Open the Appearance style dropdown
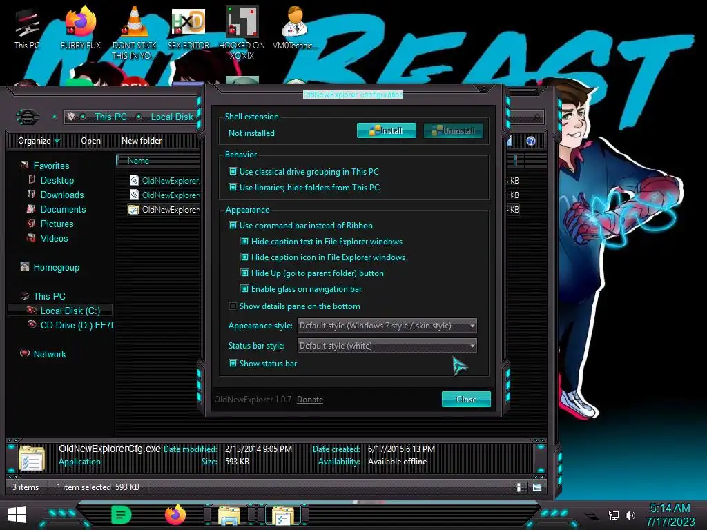Screen dimensions: 707x530 387,326
